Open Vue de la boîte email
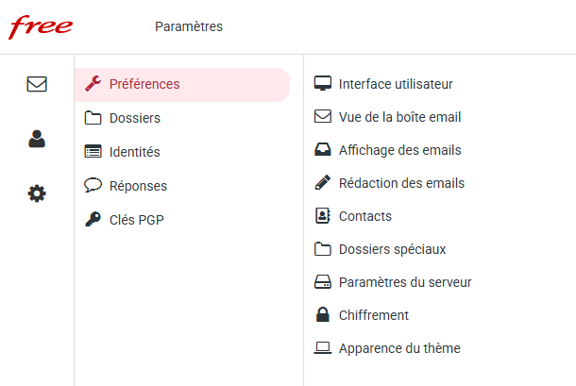 tap(399, 117)
